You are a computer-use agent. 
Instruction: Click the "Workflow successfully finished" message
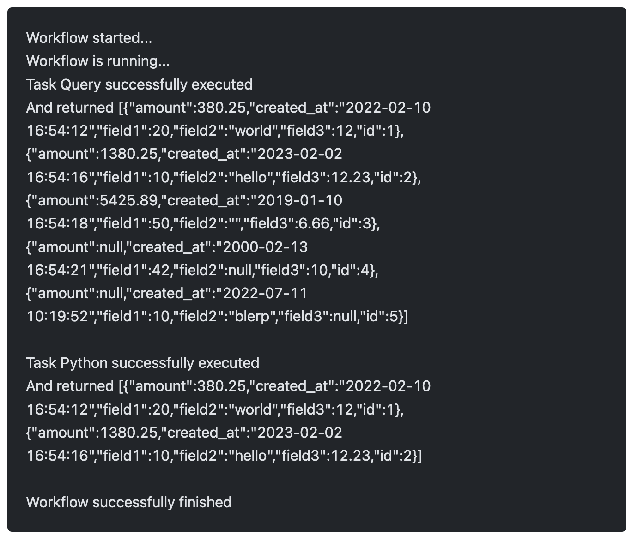129,502
